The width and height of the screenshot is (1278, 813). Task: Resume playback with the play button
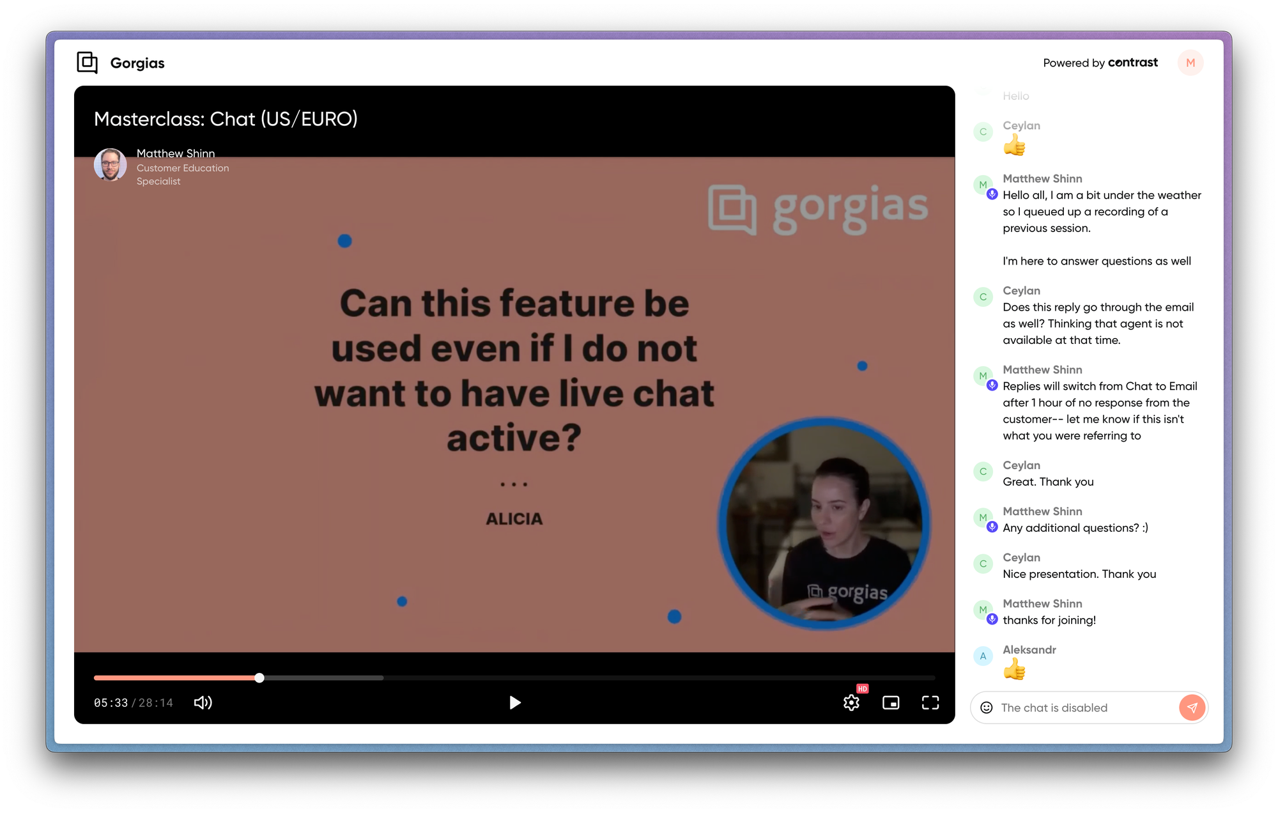[514, 702]
